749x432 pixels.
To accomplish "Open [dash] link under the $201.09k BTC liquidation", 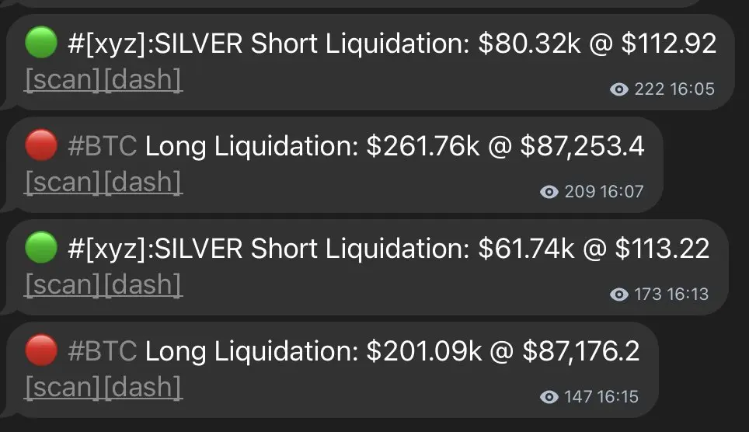I will [143, 387].
